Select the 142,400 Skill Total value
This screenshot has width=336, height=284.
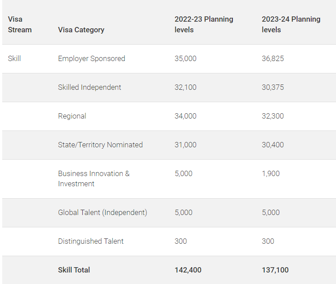(188, 269)
